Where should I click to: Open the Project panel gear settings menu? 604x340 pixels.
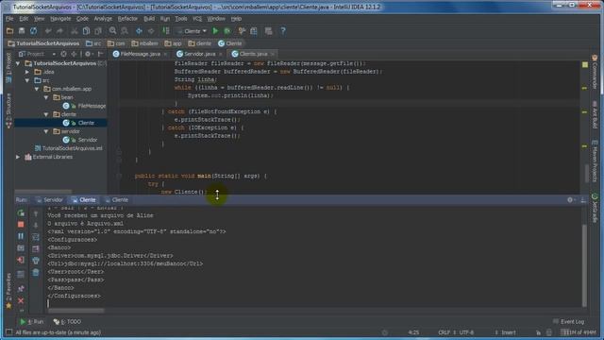[88, 54]
